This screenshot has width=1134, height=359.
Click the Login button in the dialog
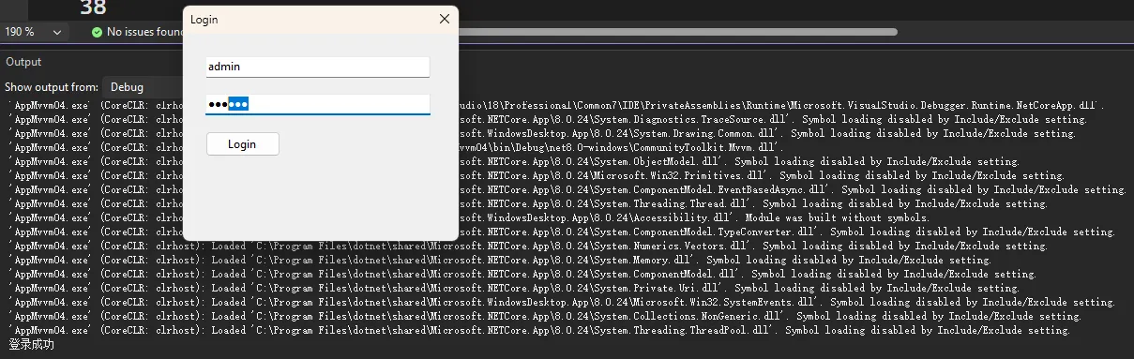point(242,143)
